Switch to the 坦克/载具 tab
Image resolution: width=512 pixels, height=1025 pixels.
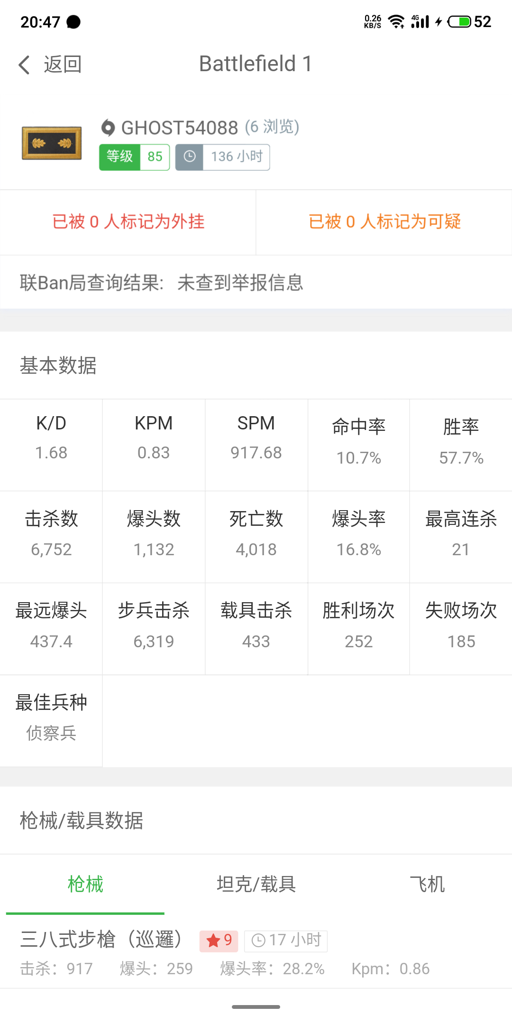(256, 885)
